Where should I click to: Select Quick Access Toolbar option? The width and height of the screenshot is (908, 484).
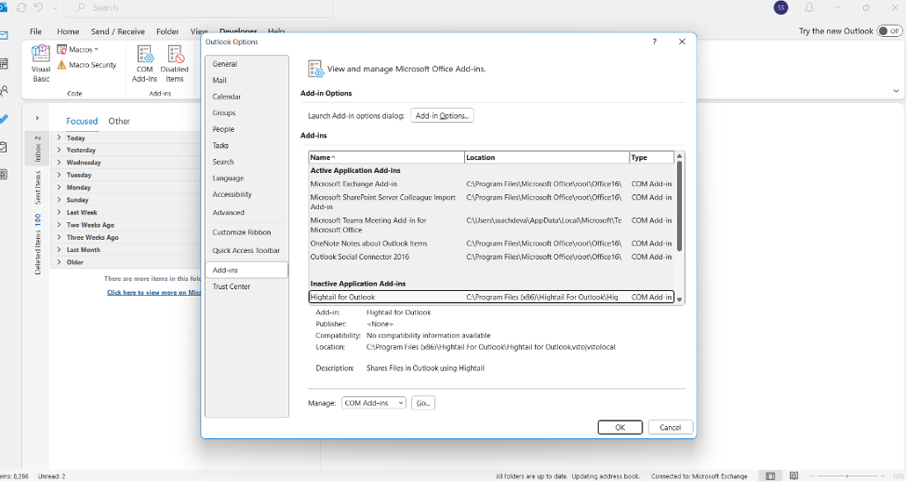[247, 250]
